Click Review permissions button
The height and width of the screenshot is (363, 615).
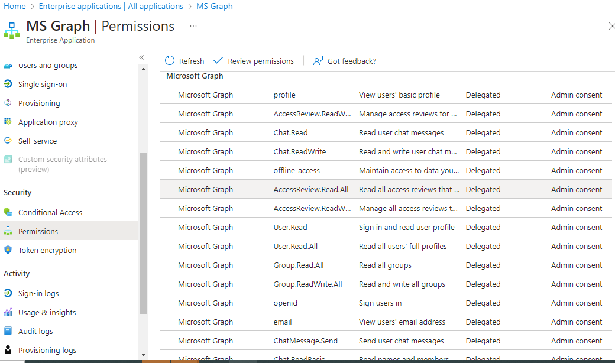[254, 61]
